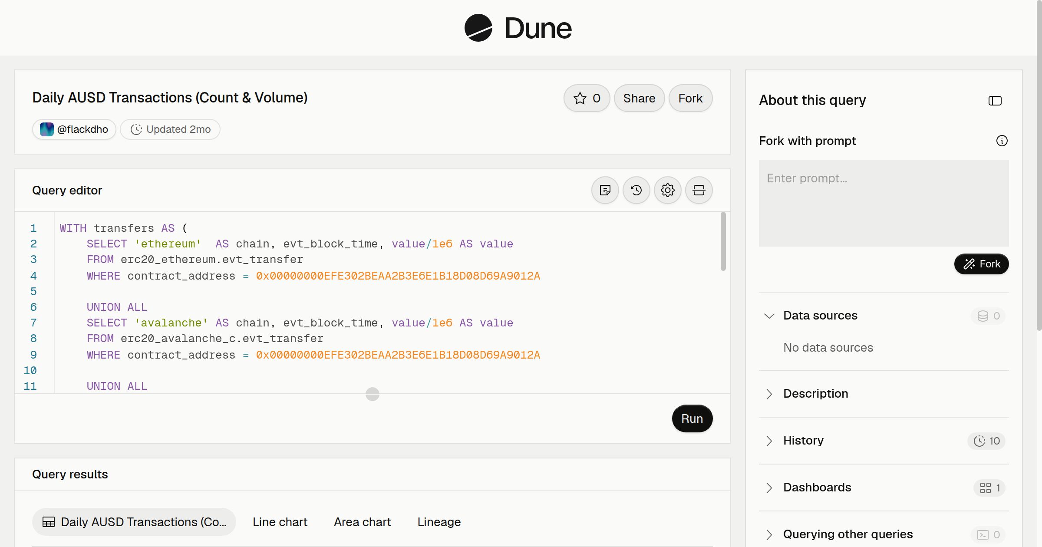The width and height of the screenshot is (1042, 547).
Task: Click 'avalanche' string on line 7
Action: 171,323
